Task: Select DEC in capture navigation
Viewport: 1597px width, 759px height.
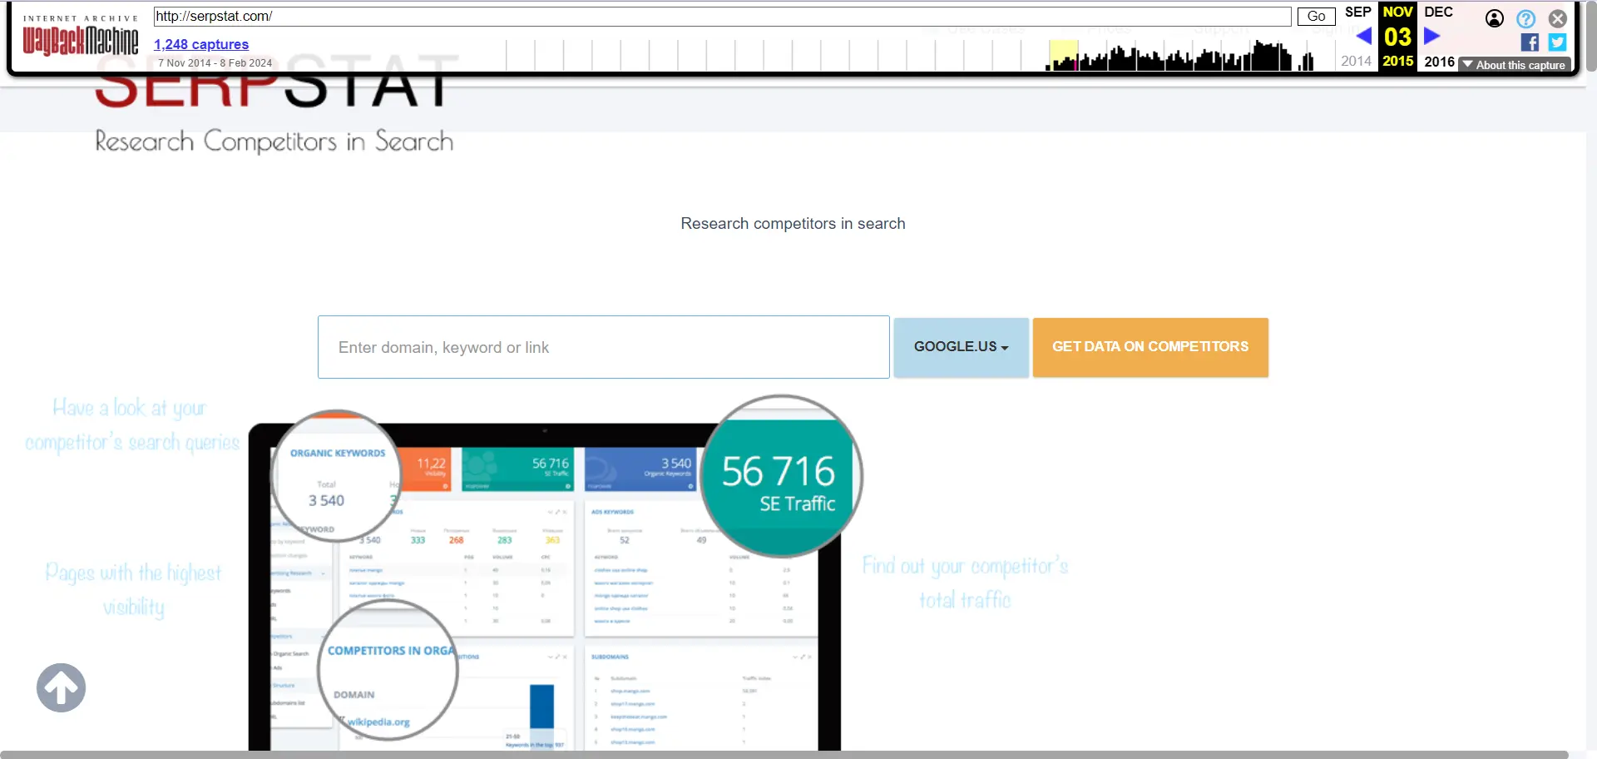Action: 1438,12
